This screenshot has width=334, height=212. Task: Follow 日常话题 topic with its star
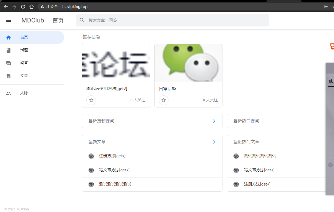pos(164,100)
